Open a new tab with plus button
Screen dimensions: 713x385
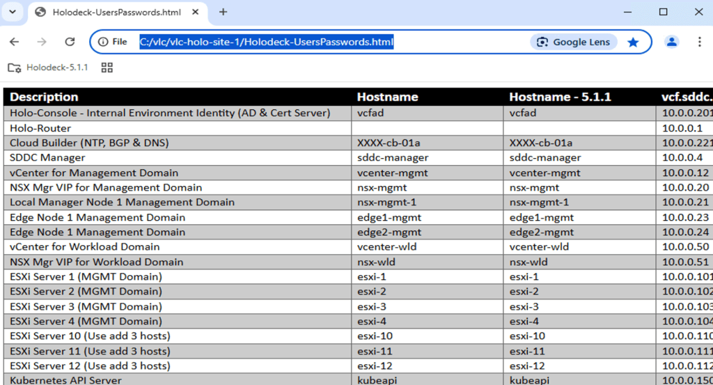(x=223, y=12)
